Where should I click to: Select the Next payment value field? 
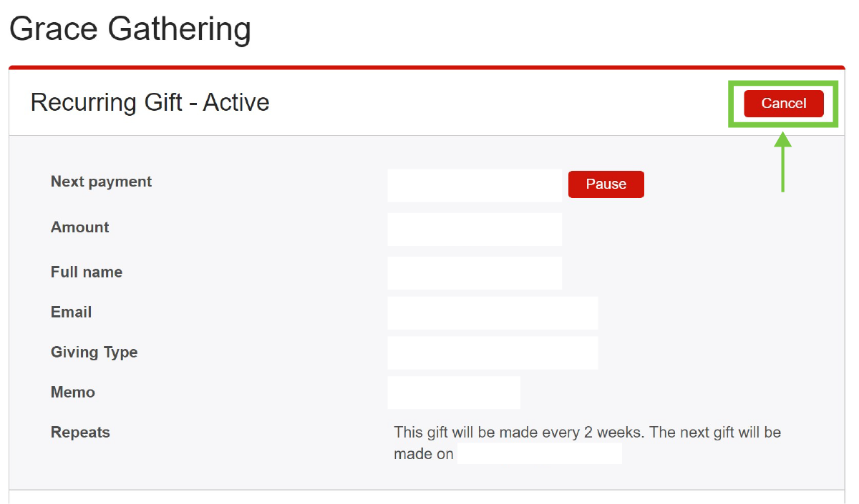point(475,186)
